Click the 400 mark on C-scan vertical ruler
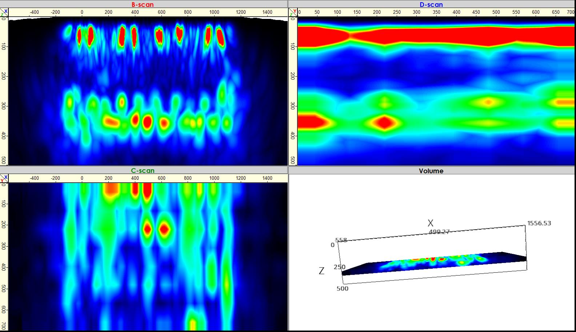 click(x=4, y=267)
